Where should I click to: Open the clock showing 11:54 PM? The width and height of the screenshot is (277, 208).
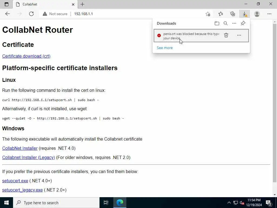click(x=254, y=203)
